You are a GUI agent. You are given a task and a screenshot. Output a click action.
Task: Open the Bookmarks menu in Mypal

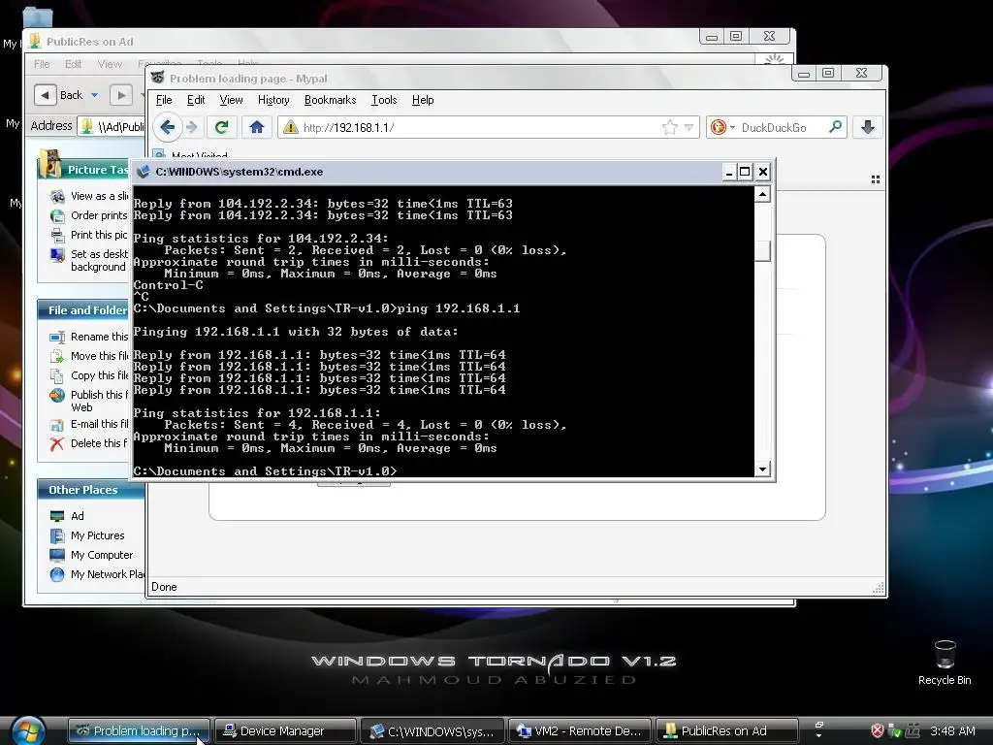(330, 100)
